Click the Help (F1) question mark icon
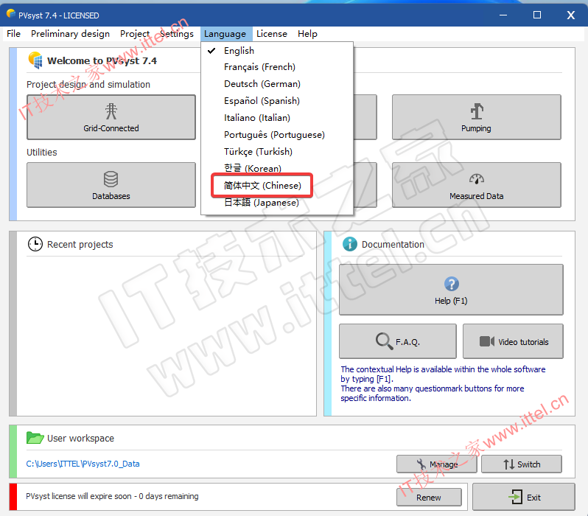This screenshot has width=588, height=516. click(452, 284)
